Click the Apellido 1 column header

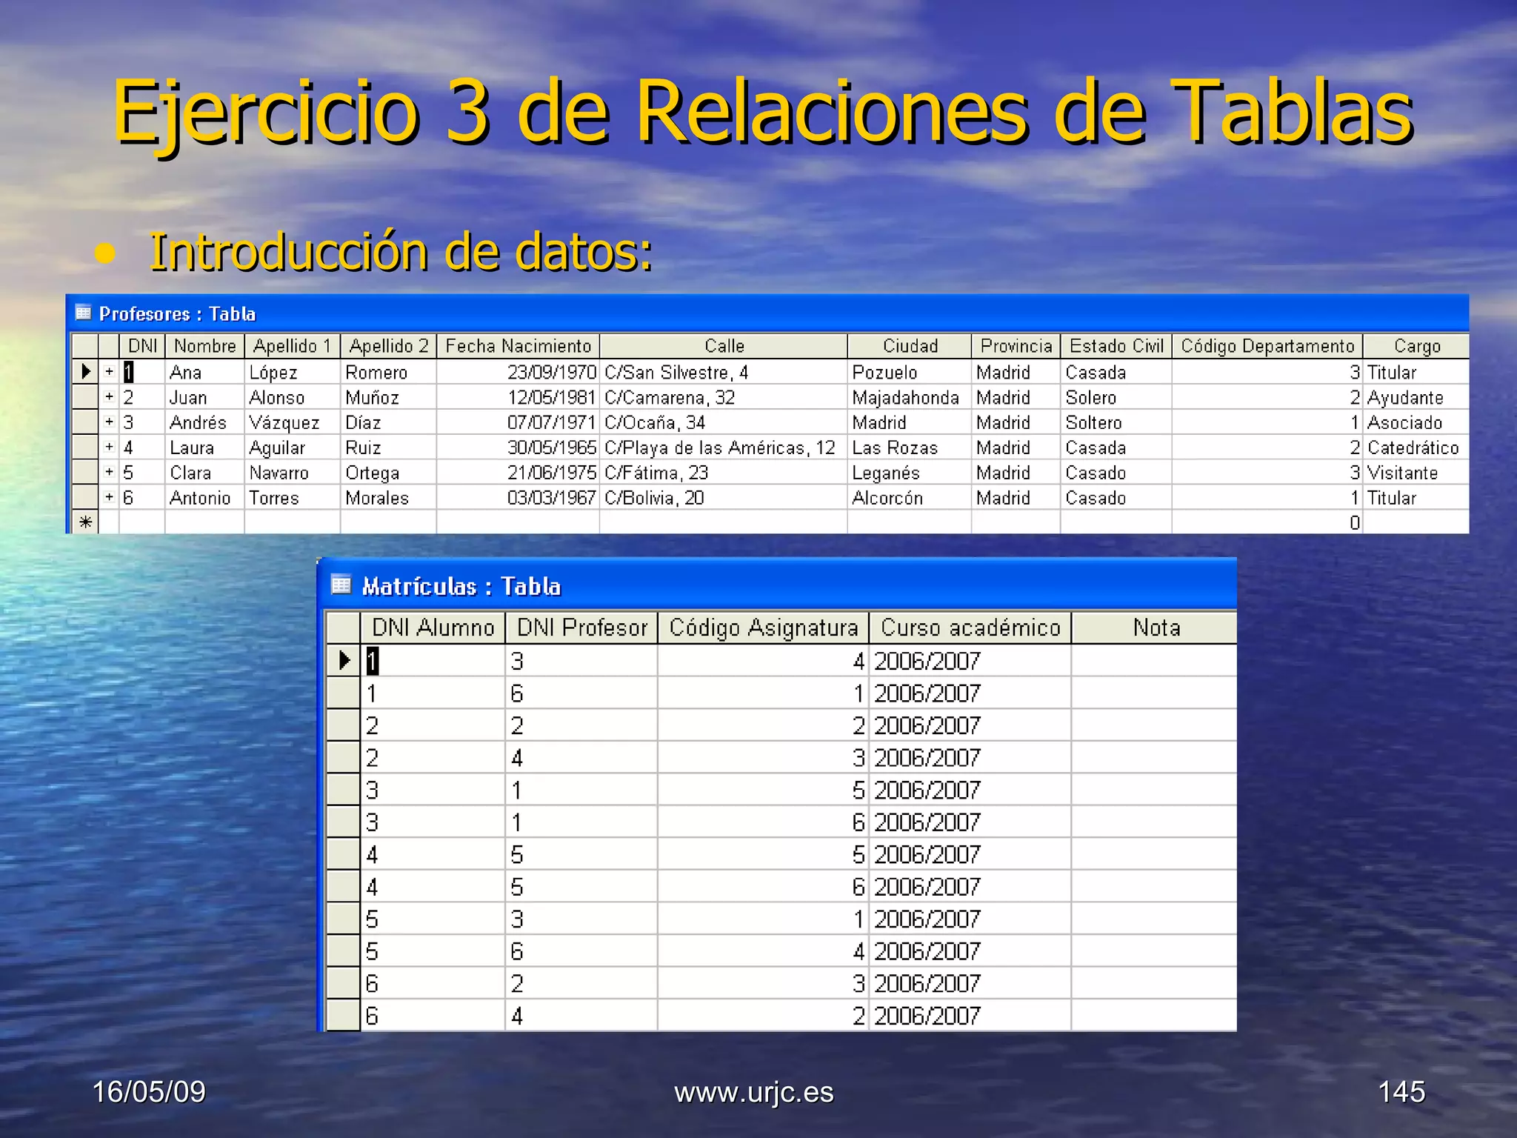point(293,346)
